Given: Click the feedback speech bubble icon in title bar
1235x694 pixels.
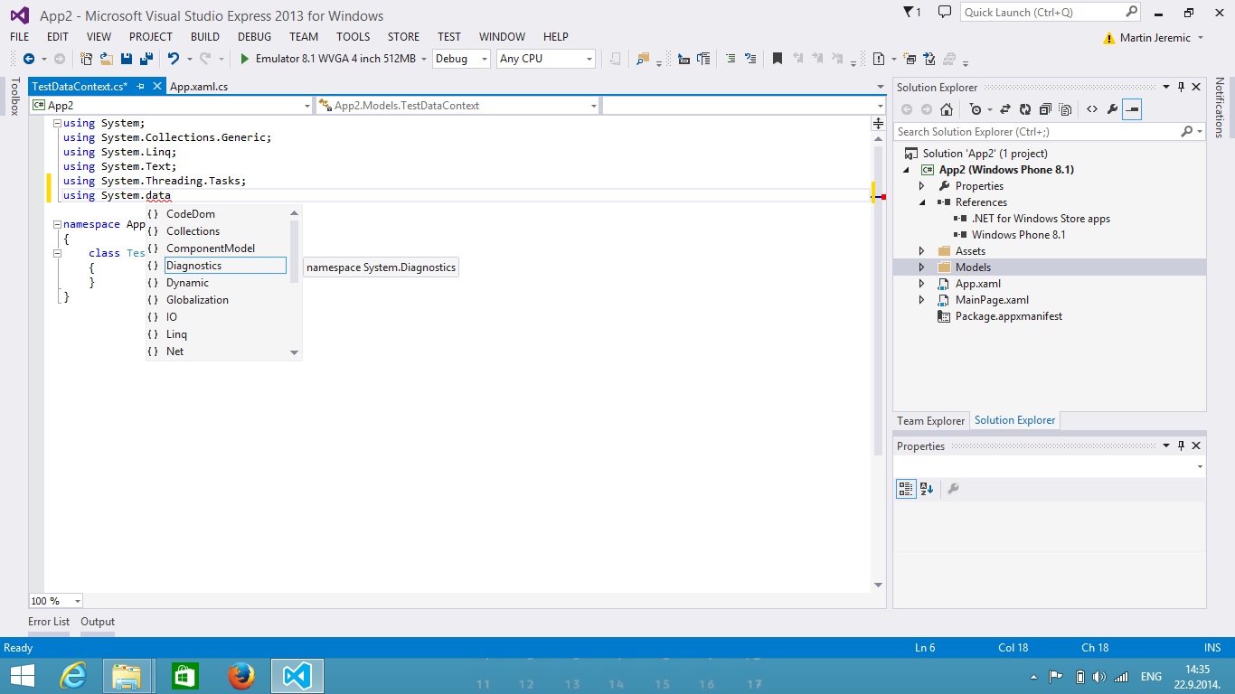Looking at the screenshot, I should (945, 13).
